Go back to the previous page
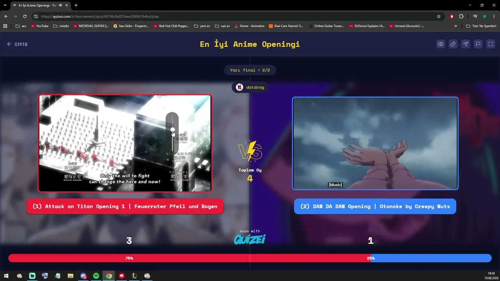The height and width of the screenshot is (281, 500). pos(6,16)
